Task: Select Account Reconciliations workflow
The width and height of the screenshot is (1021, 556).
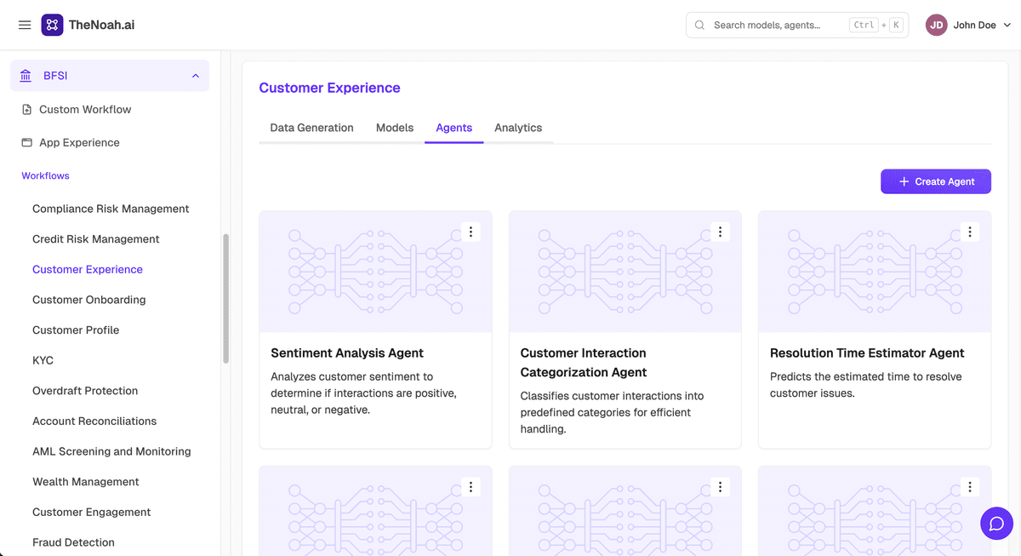Action: coord(94,421)
